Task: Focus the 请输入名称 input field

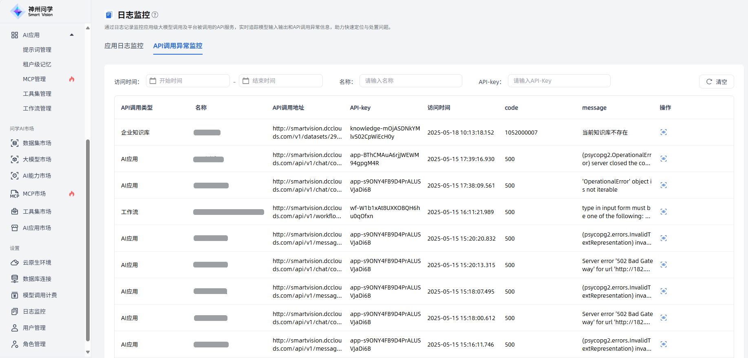Action: (411, 81)
